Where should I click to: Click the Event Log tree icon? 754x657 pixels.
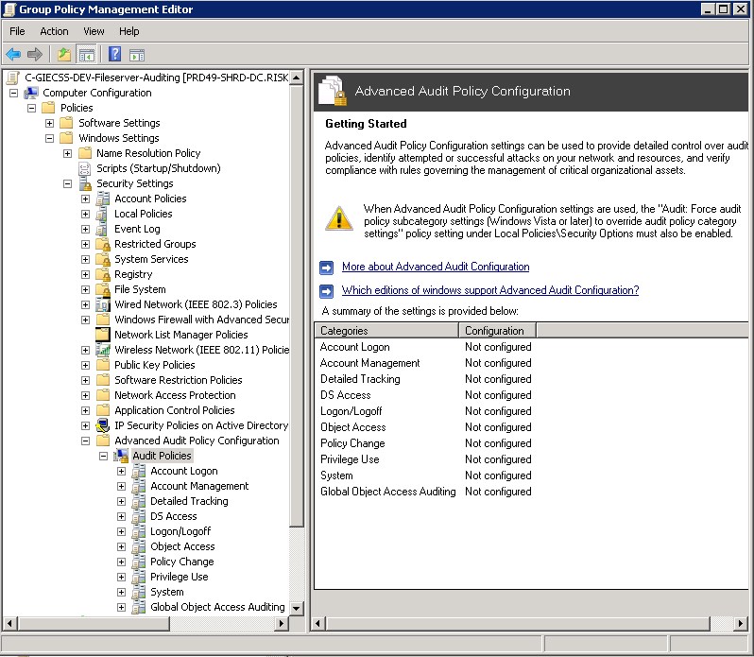pos(102,229)
